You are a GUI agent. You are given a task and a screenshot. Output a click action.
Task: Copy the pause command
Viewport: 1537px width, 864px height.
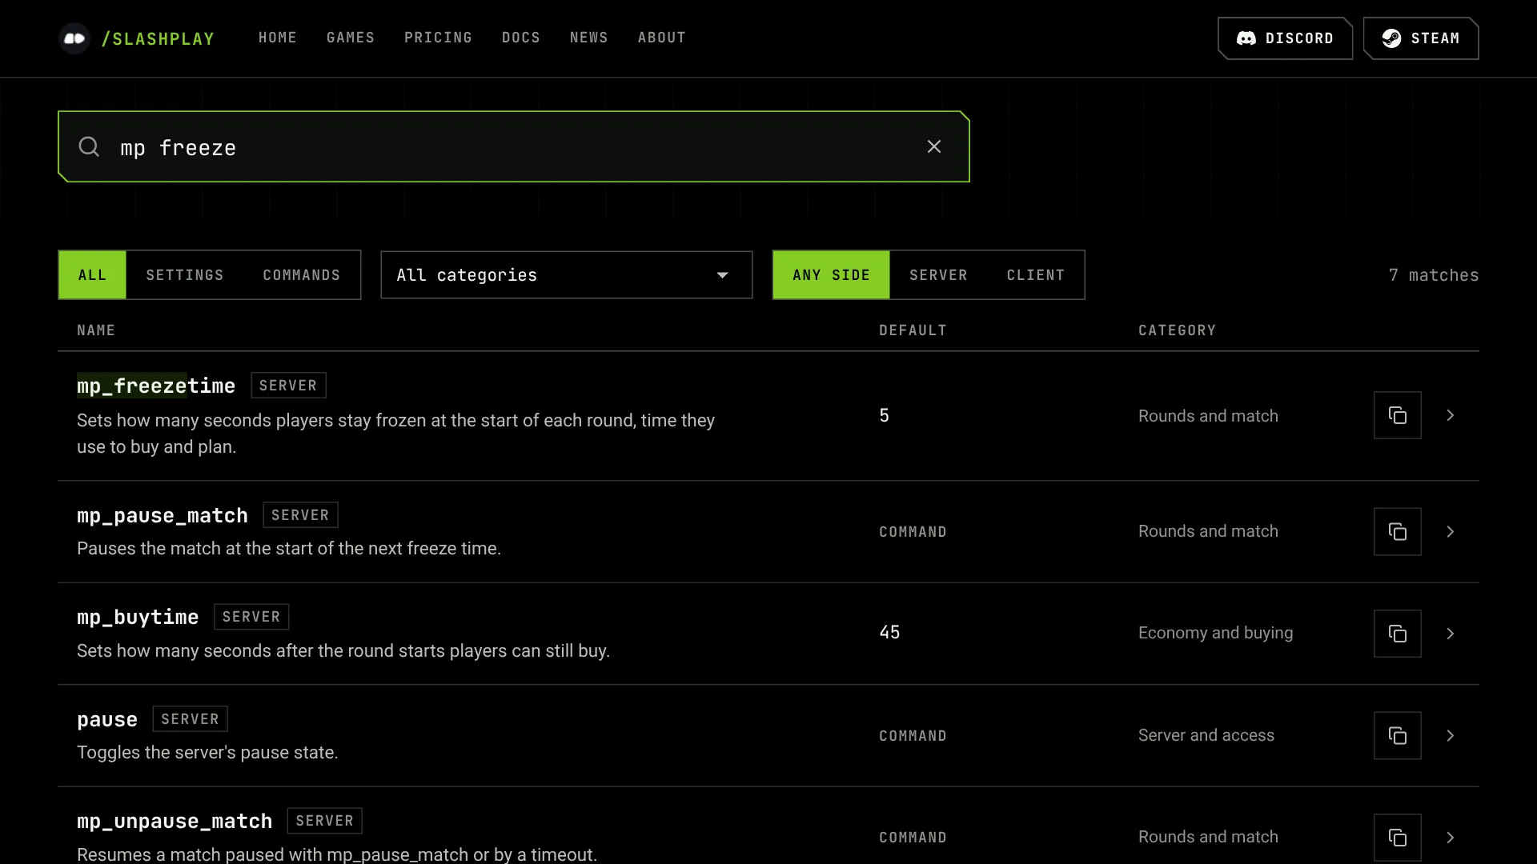click(1398, 735)
